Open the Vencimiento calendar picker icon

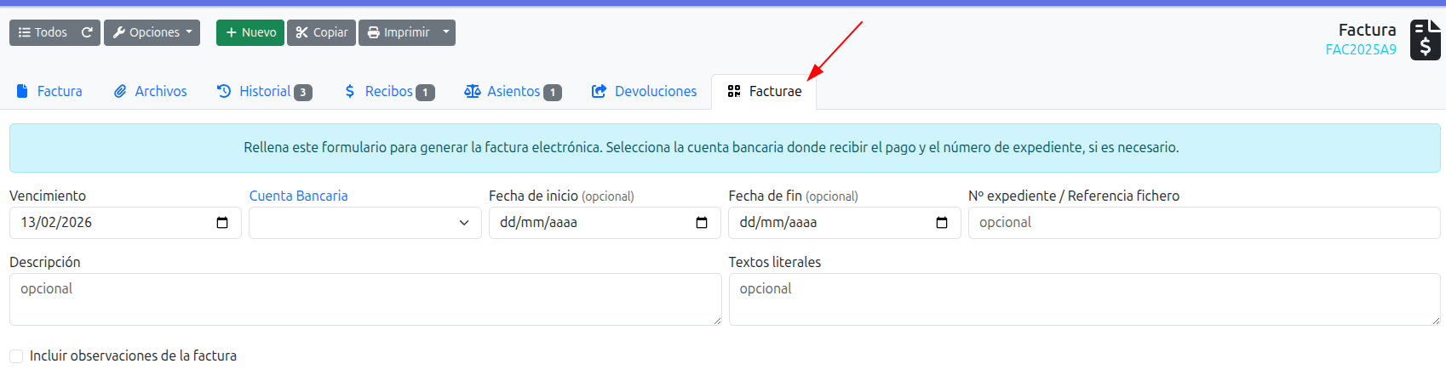tap(222, 223)
